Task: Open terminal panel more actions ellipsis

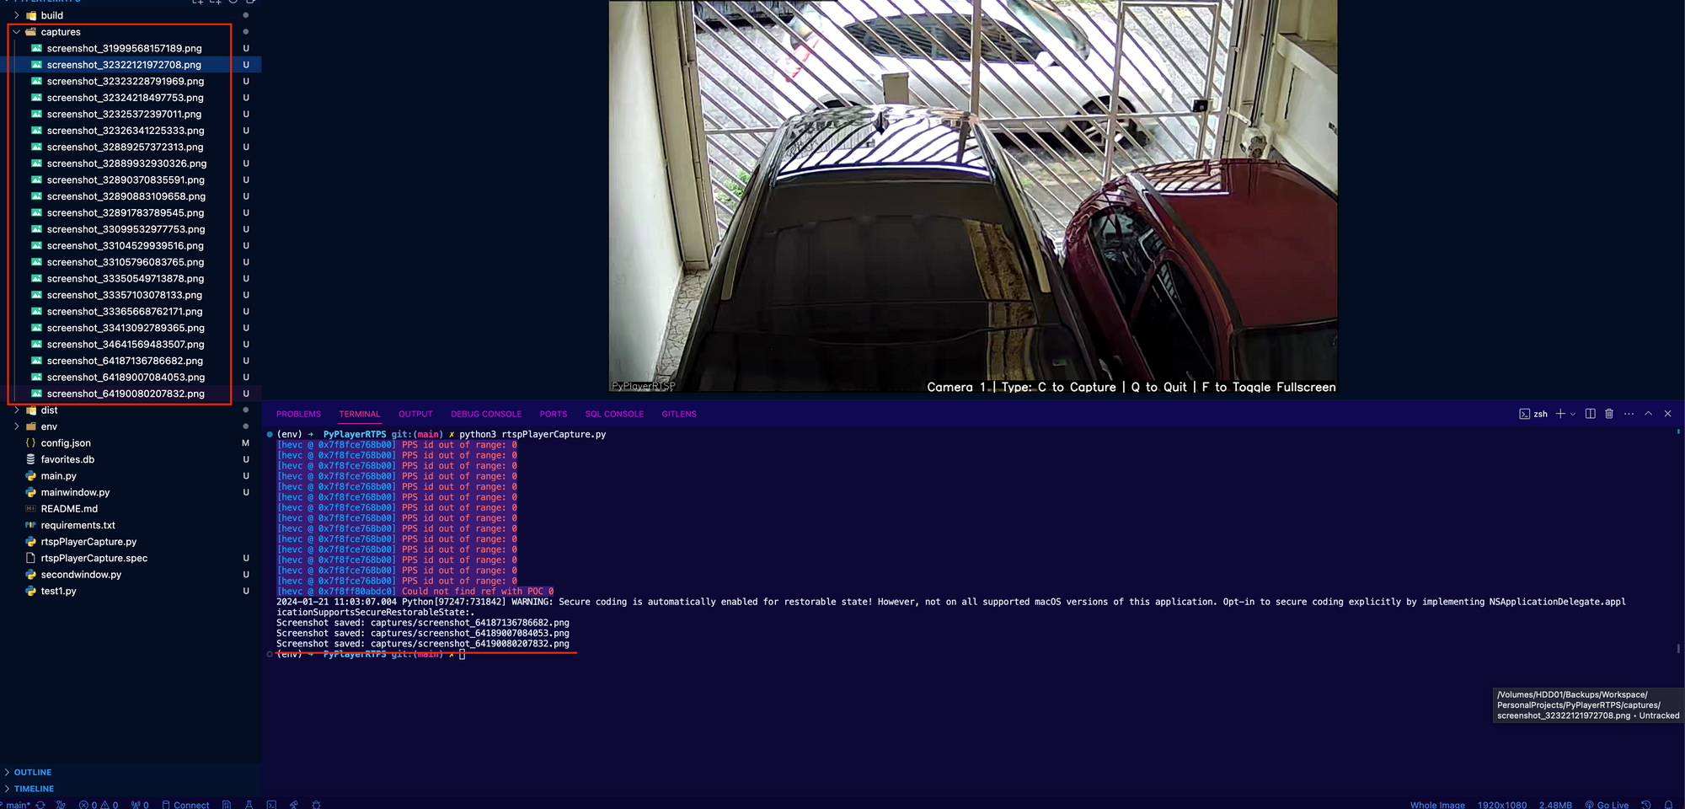Action: tap(1629, 414)
